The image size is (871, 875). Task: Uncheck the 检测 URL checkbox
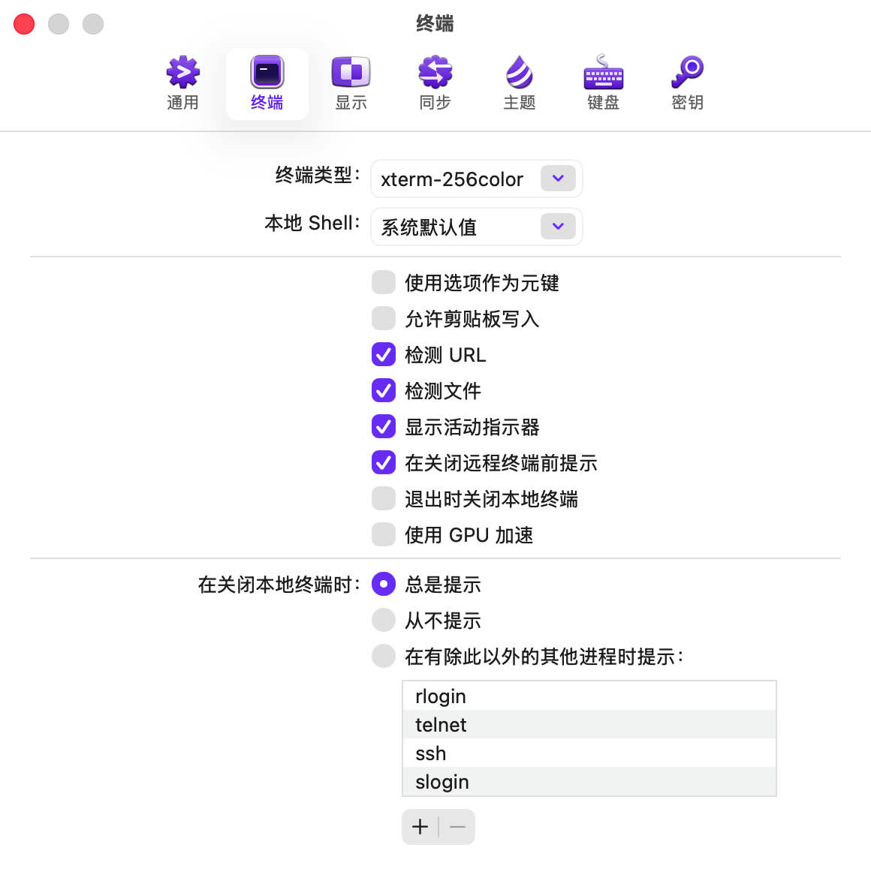(x=384, y=355)
